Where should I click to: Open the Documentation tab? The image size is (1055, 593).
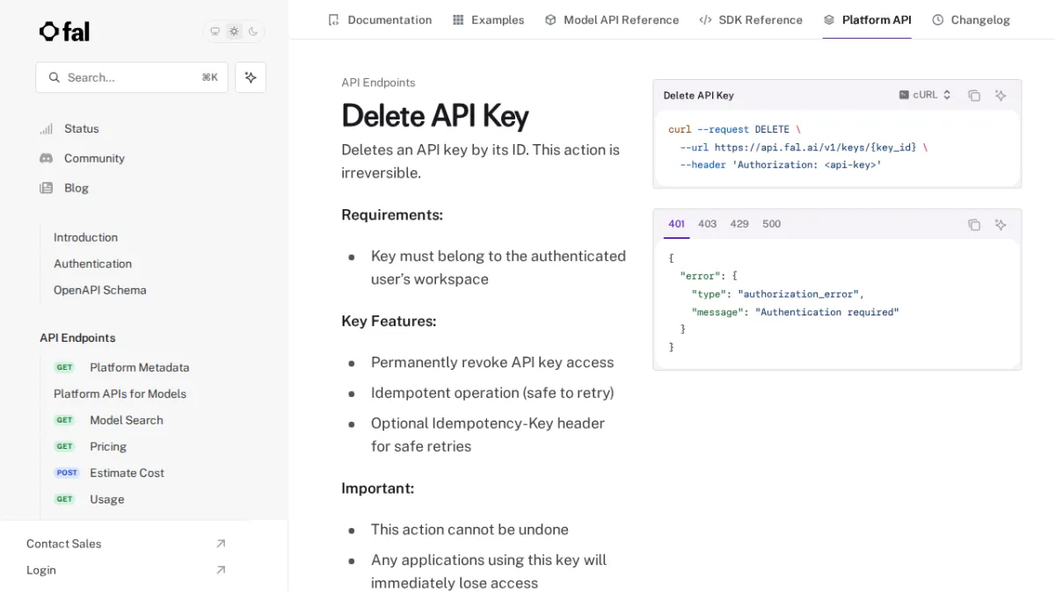point(380,19)
